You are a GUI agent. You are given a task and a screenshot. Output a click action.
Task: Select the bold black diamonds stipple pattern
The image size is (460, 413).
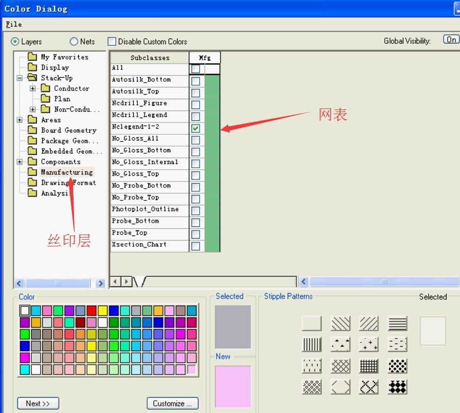[x=398, y=387]
